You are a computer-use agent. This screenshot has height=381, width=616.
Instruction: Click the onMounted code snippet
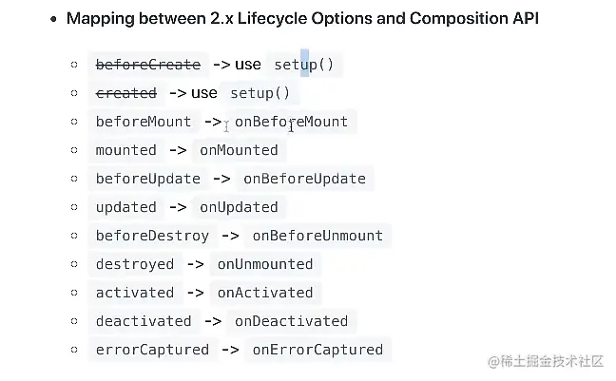click(x=239, y=150)
